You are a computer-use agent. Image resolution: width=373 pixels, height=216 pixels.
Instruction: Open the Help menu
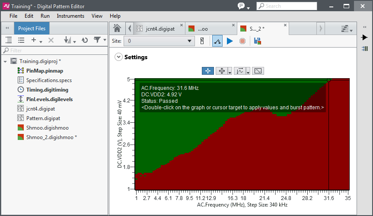[x=115, y=16]
